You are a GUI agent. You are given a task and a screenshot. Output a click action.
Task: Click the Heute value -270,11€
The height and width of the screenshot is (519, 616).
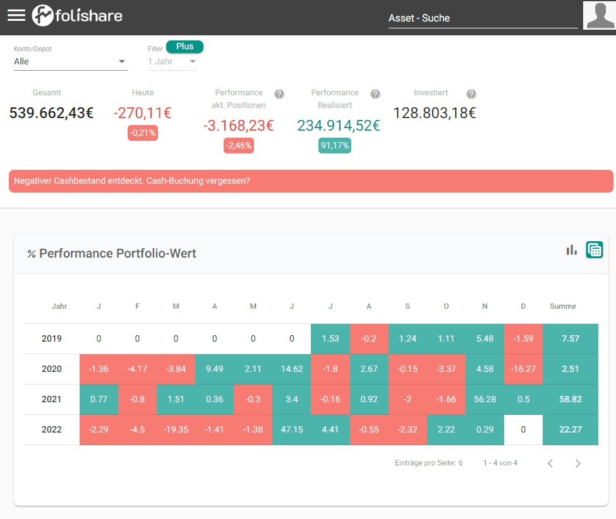143,113
